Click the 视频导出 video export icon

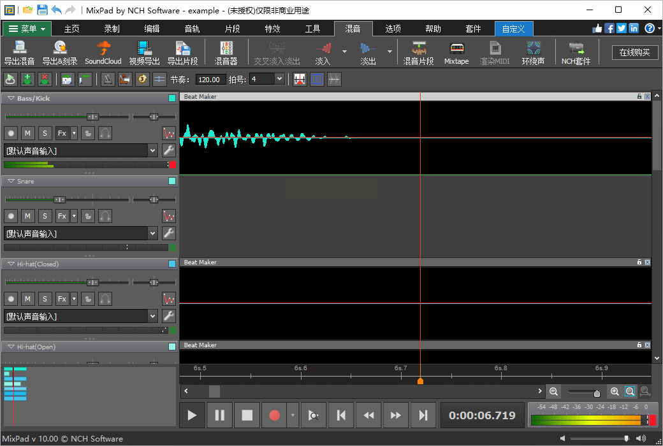click(x=144, y=52)
